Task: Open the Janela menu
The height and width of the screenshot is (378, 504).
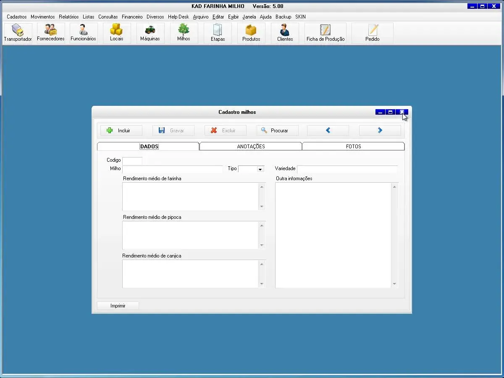Action: coord(249,17)
